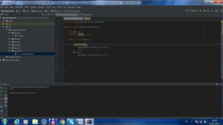This screenshot has height=125, width=223.
Task: Hide Project panel with the hide icon
Action: (53, 15)
